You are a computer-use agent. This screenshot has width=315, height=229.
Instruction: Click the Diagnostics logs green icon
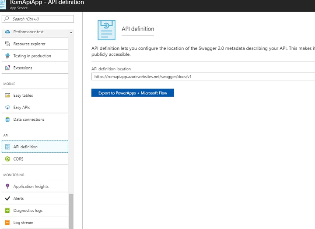click(x=7, y=211)
